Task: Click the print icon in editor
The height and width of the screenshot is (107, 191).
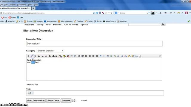Action: [x=136, y=56]
